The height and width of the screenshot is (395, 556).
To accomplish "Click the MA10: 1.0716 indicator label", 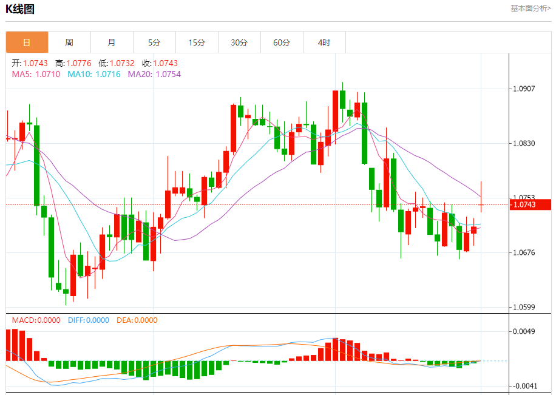I will pyautogui.click(x=94, y=75).
